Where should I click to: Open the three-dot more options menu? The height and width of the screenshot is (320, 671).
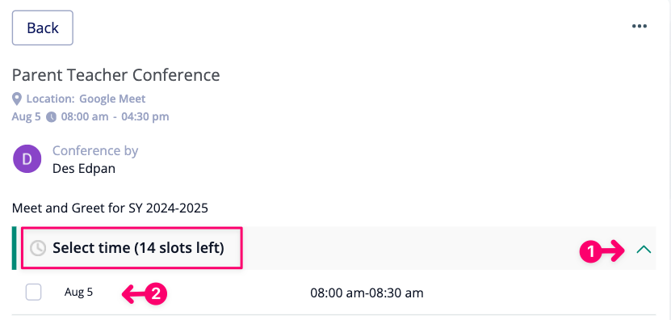pos(640,26)
